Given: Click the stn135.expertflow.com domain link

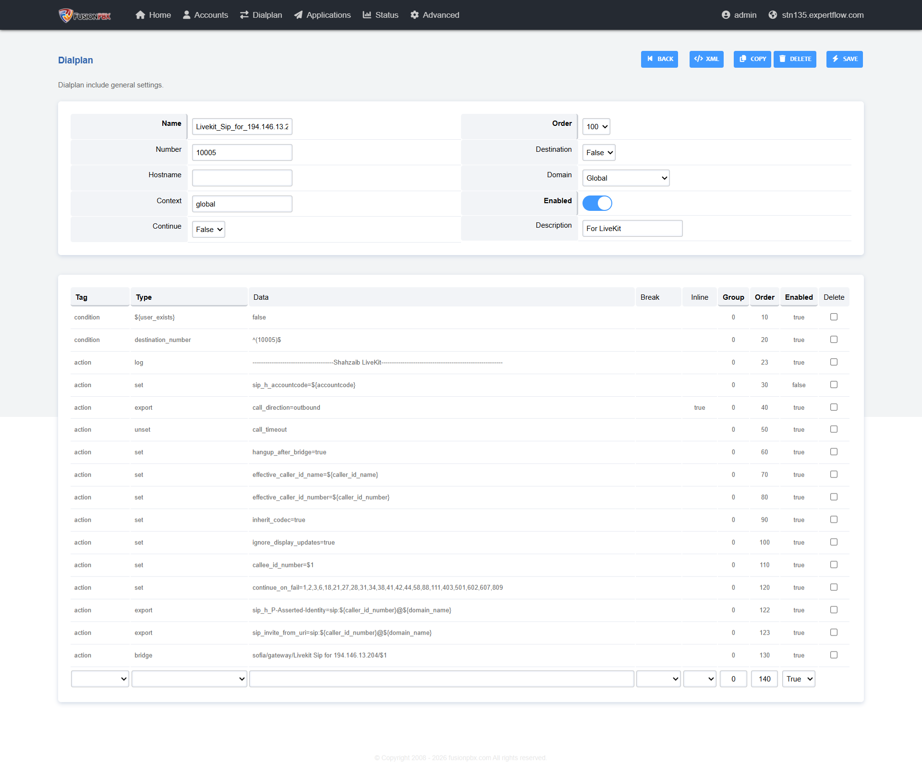Looking at the screenshot, I should 823,15.
